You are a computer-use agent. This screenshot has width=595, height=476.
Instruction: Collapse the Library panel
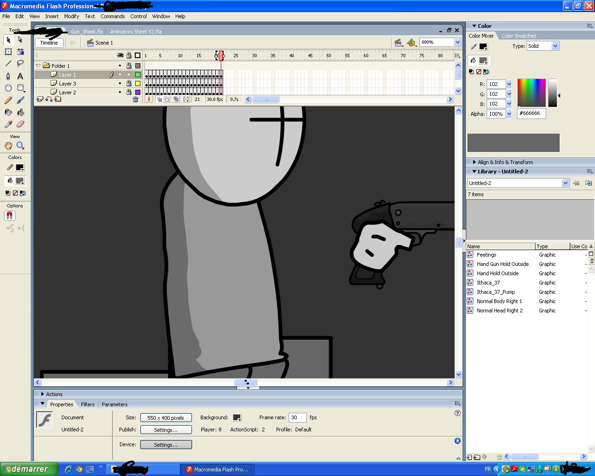coord(474,172)
